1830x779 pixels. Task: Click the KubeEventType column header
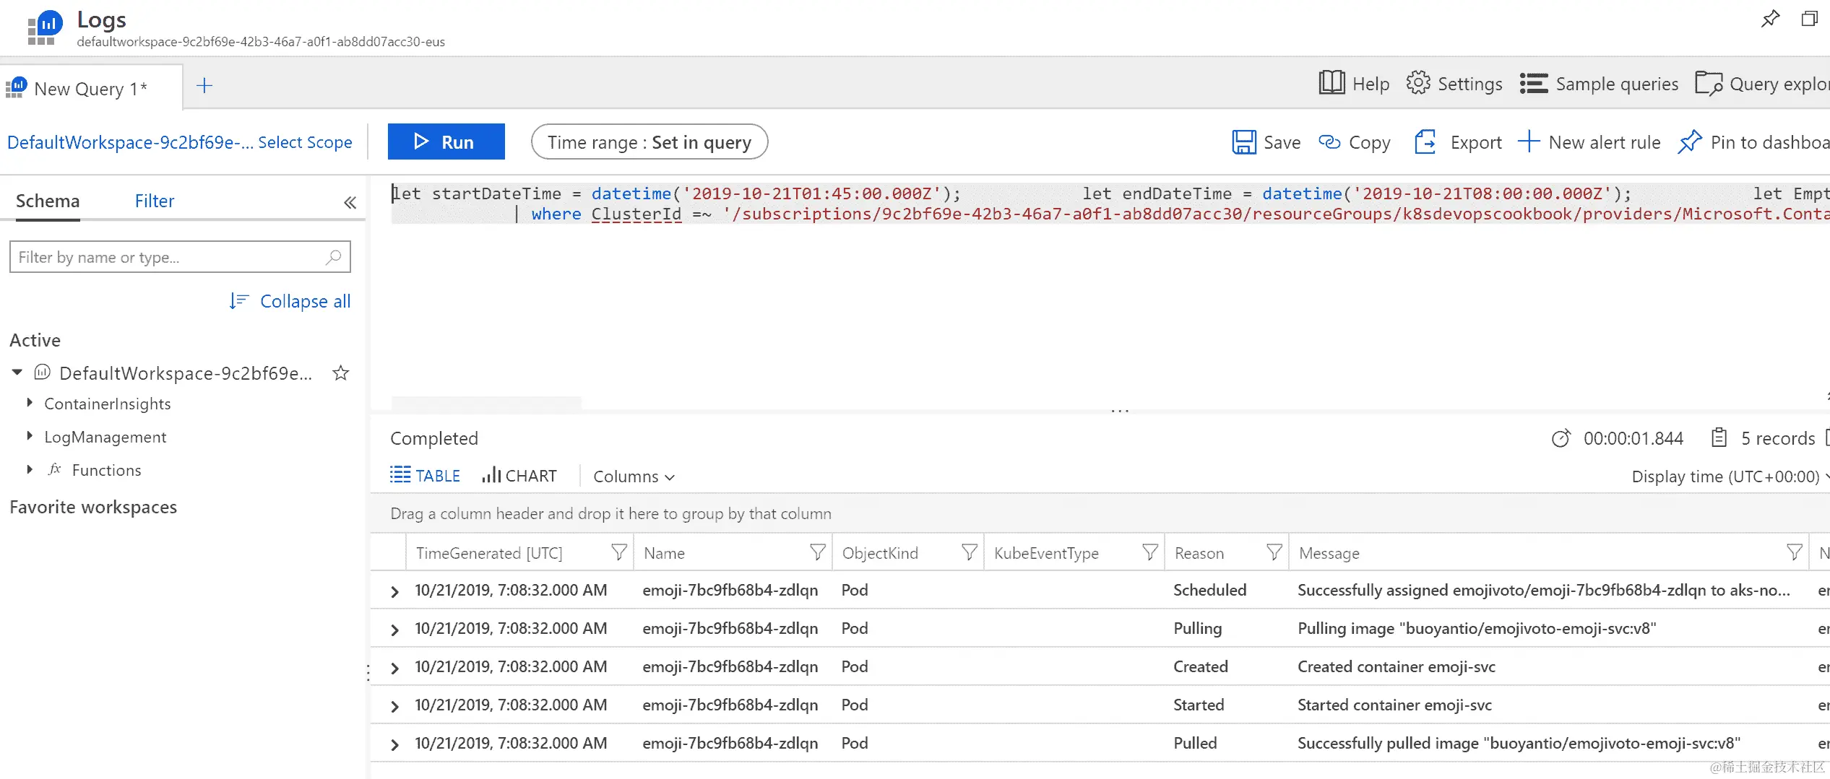[x=1046, y=553]
